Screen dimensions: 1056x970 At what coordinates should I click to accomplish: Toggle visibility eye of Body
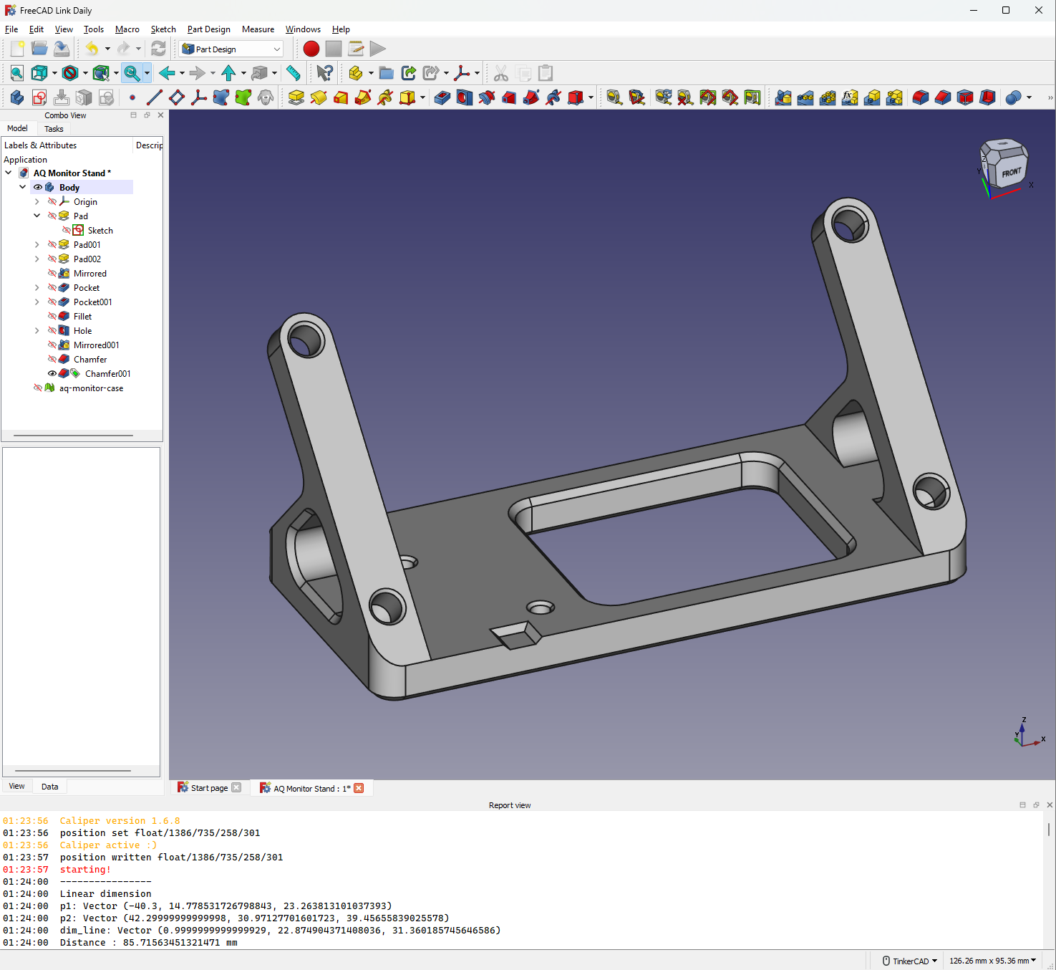(x=38, y=188)
